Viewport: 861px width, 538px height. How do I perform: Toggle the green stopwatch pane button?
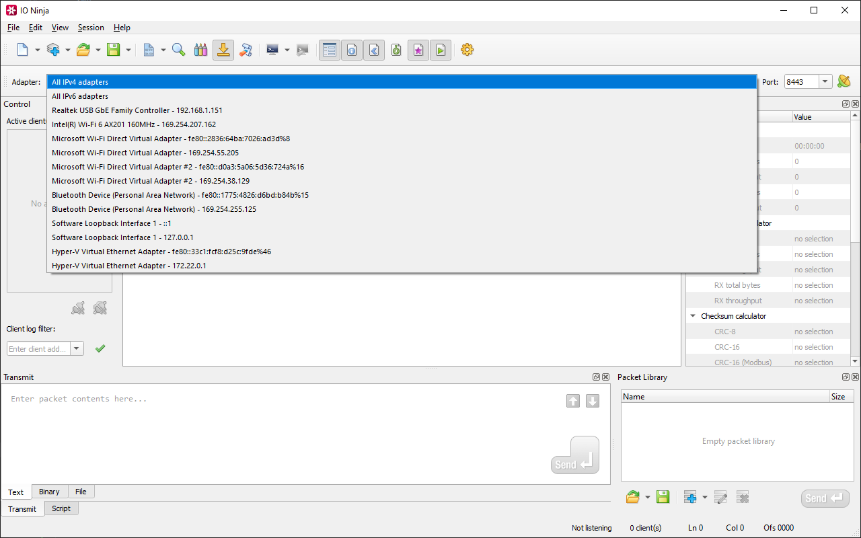(396, 50)
